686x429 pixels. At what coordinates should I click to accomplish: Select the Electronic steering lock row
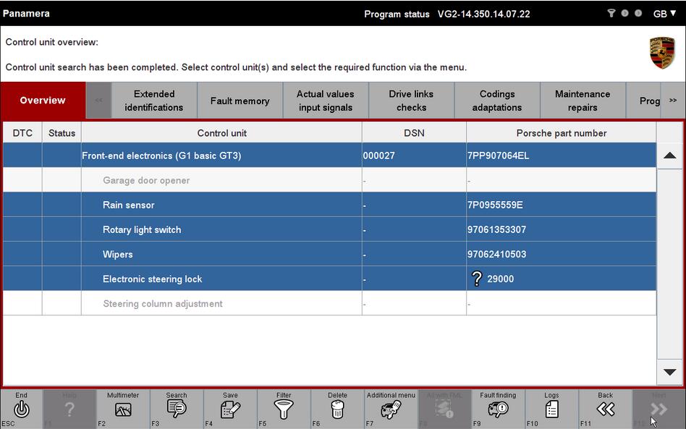pos(329,279)
